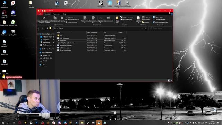Switch to the Share (Поделиться) ribbon tab
The height and width of the screenshot is (125, 222).
click(57, 14)
